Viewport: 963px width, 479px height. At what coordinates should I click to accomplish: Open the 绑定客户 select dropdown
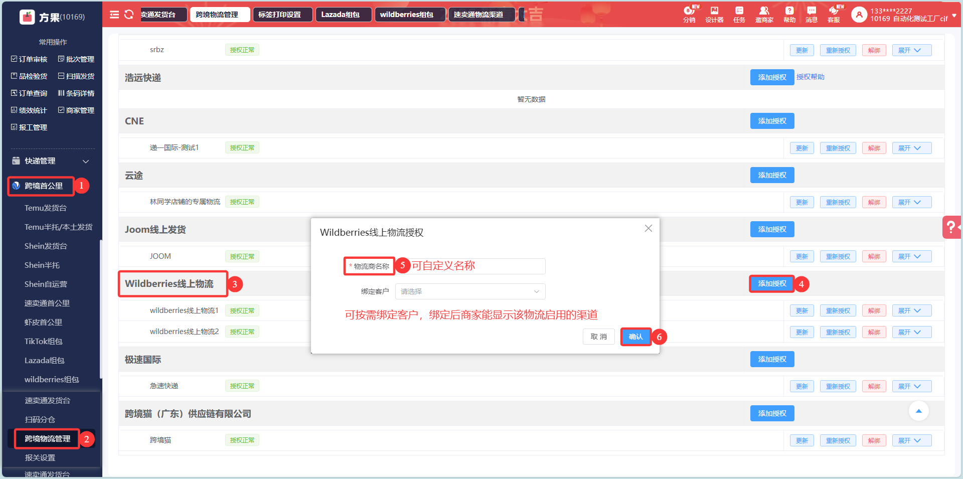(x=470, y=291)
